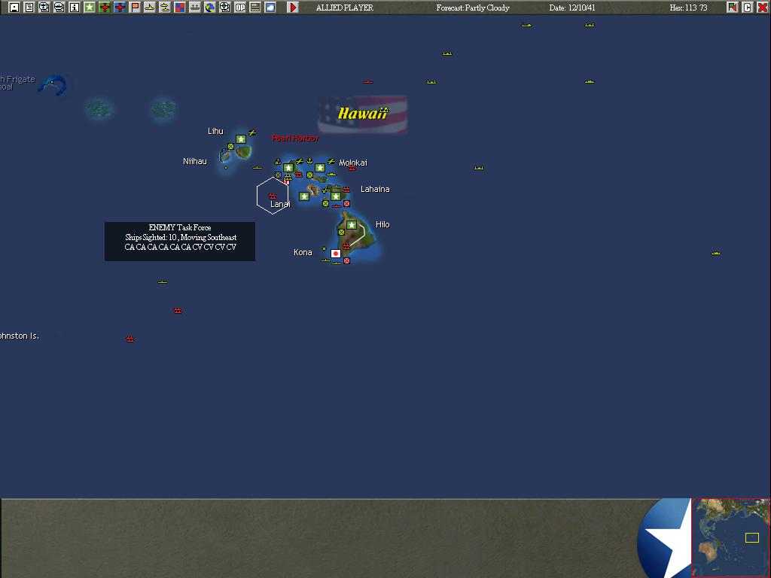Viewport: 771px width, 578px height.
Task: Click the double yellow ships toolbar icon
Action: pos(165,8)
